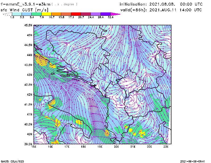This screenshot has width=211, height=163.
Task: Click the timestamp '2021-08-08-09:41'
Action: coord(193,161)
